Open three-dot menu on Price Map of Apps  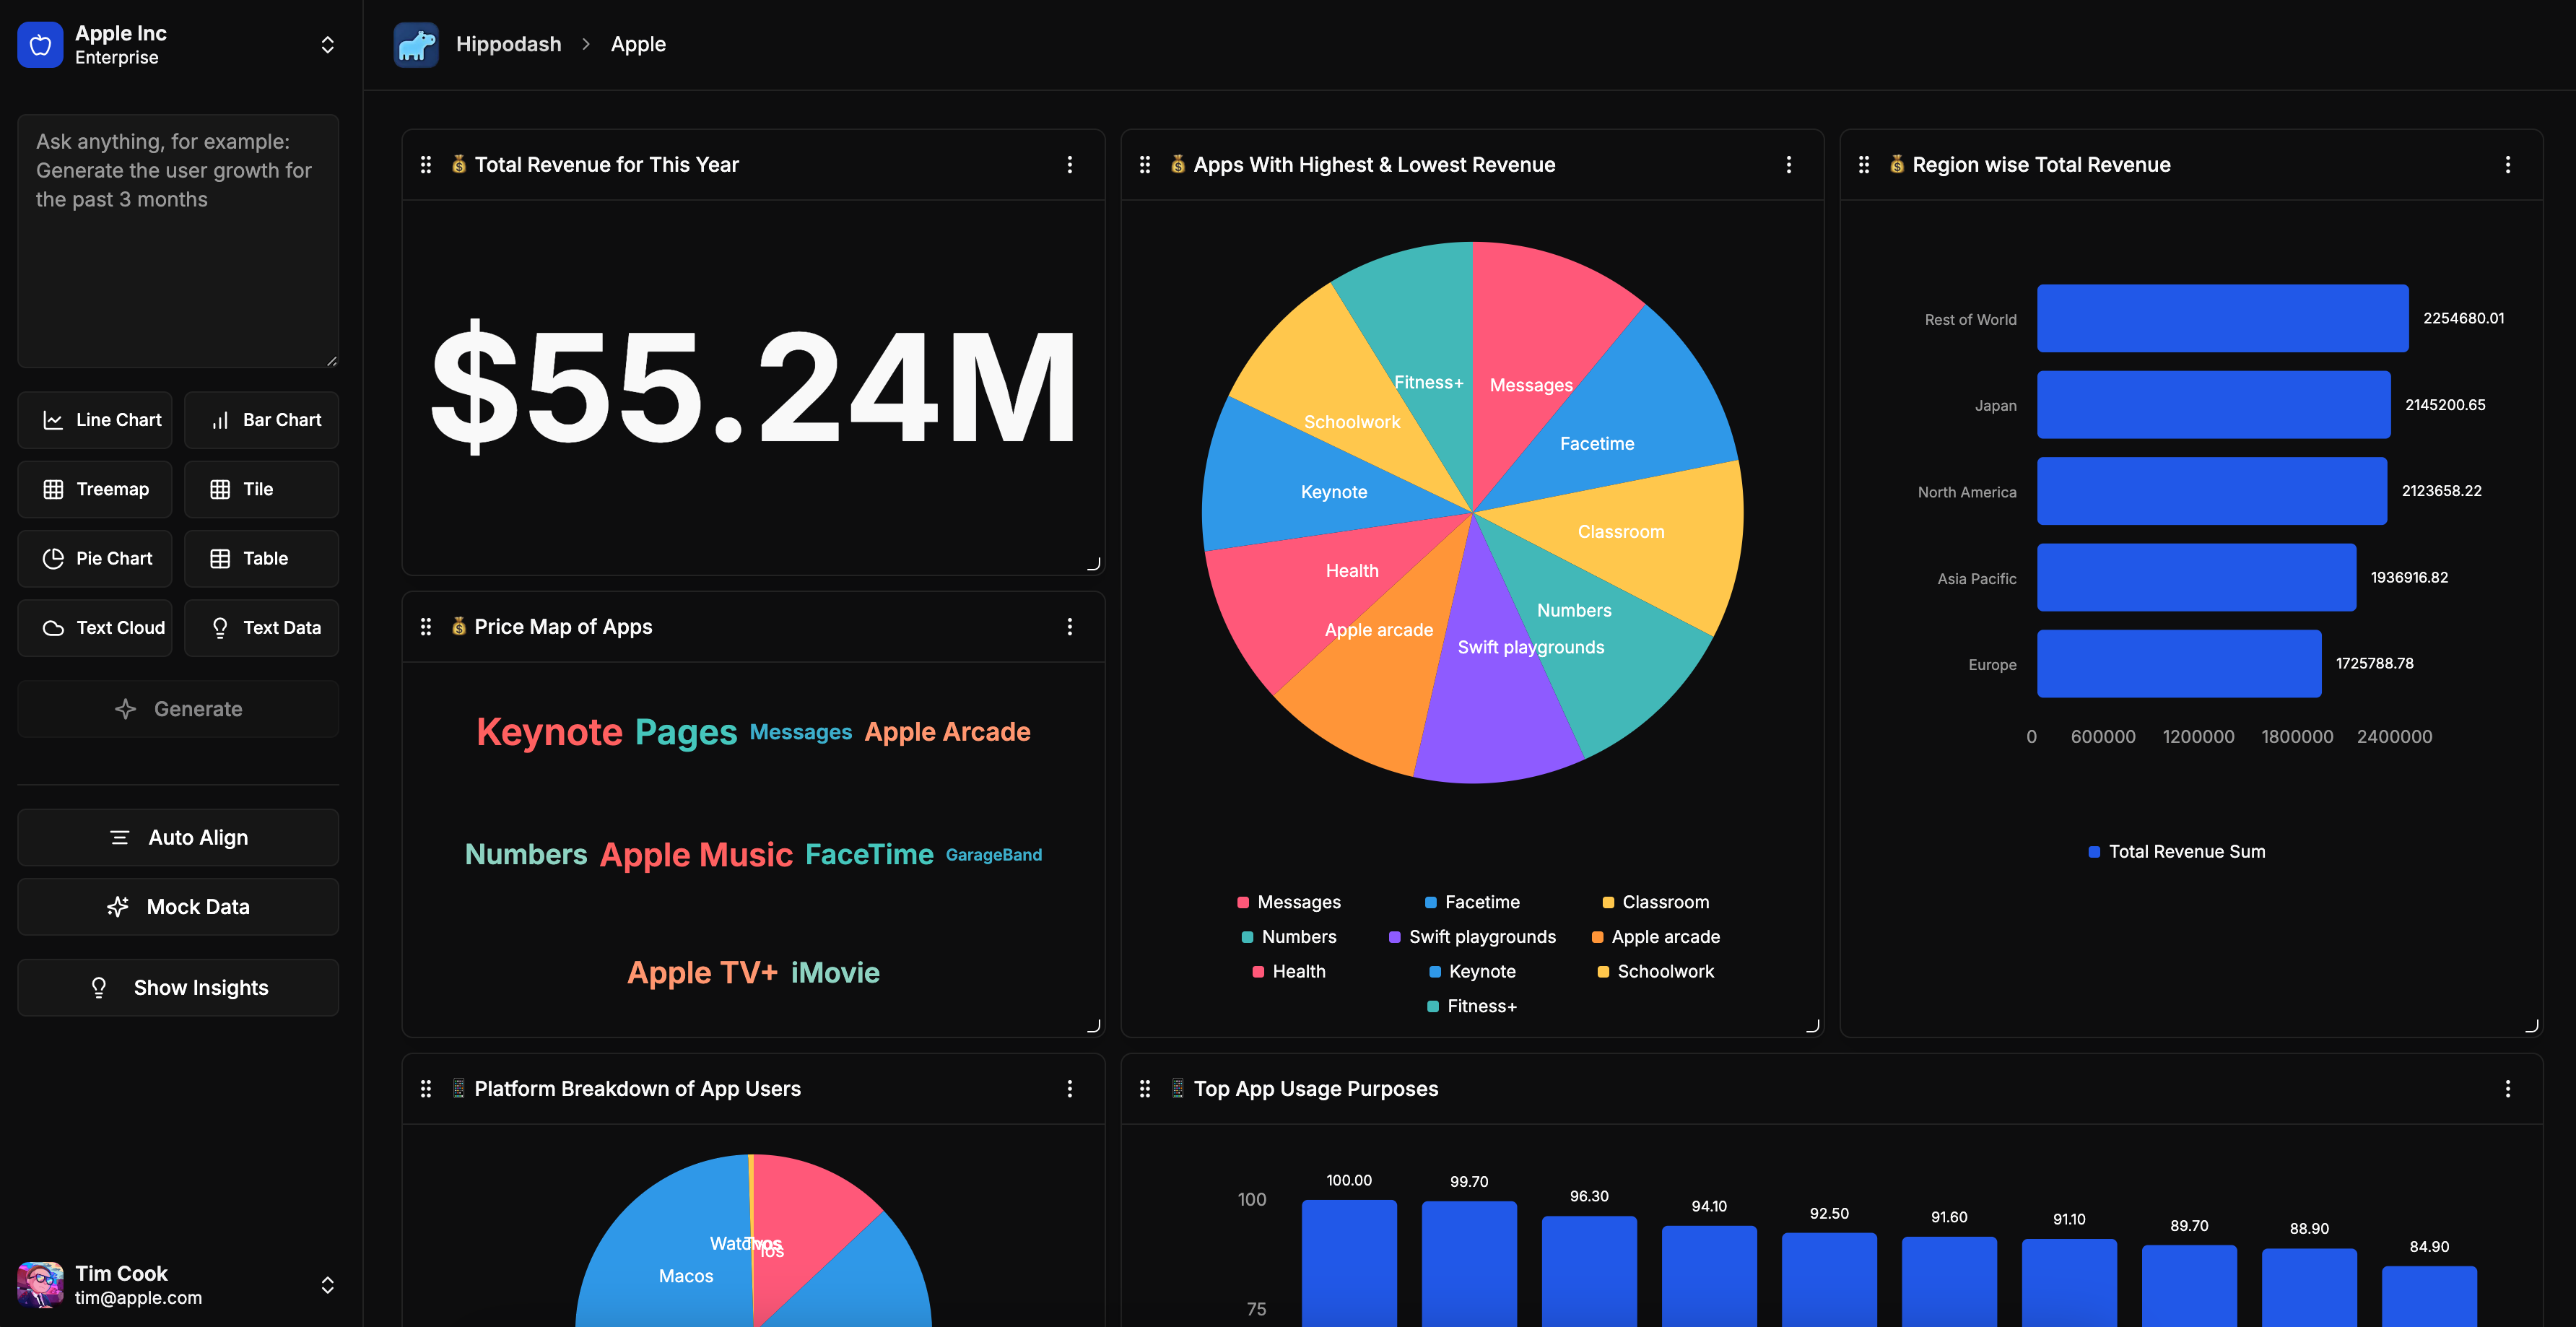1070,626
